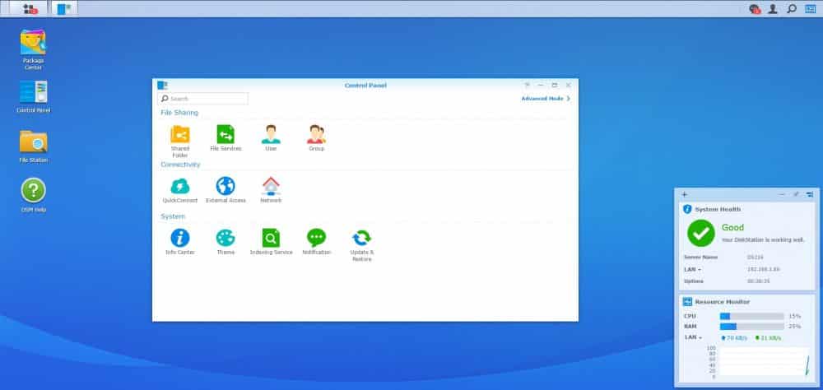The width and height of the screenshot is (823, 390).
Task: Open DSM Help desktop shortcut
Action: coord(33,195)
